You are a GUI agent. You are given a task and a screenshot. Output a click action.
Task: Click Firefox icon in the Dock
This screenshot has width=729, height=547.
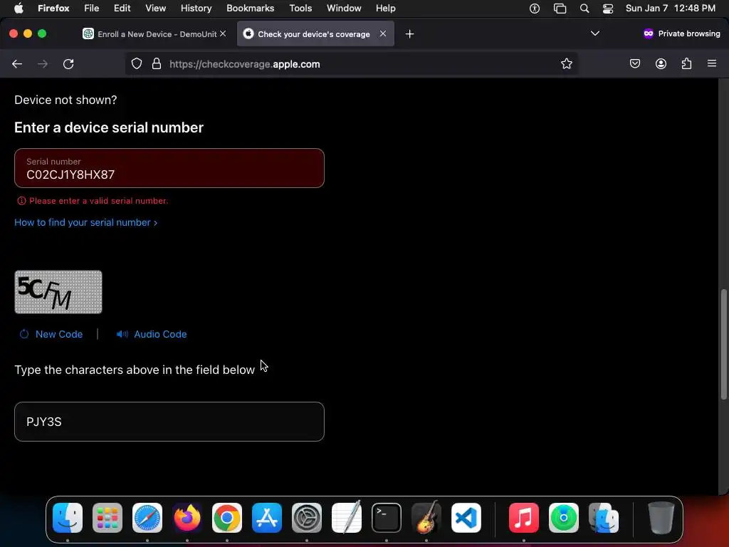[187, 518]
